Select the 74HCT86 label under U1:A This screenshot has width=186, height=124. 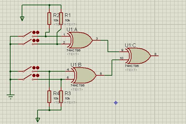tap(73, 50)
